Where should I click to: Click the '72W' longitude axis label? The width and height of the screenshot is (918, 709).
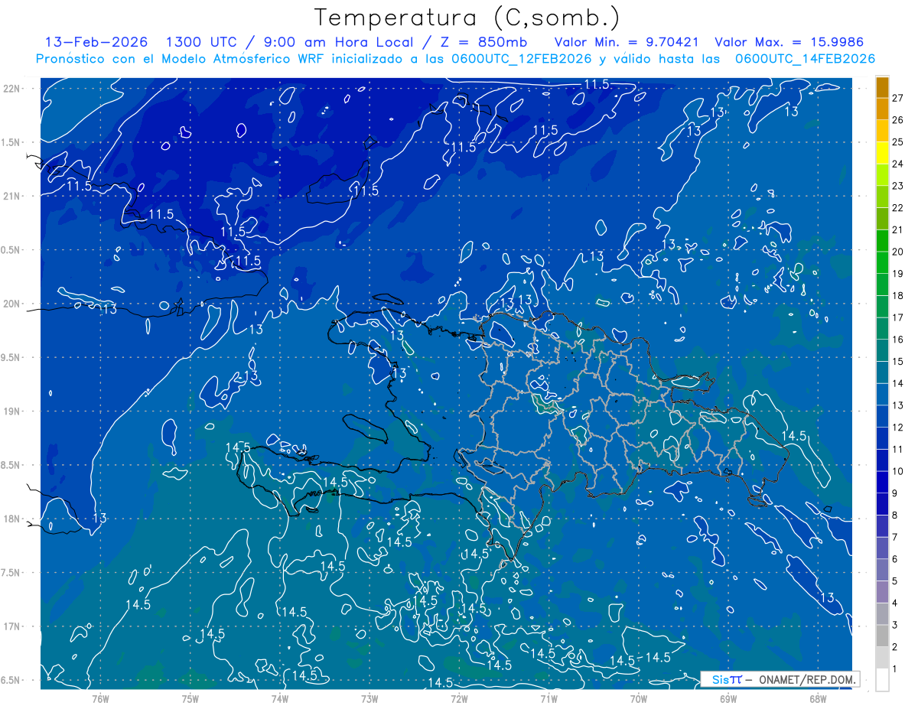click(459, 698)
